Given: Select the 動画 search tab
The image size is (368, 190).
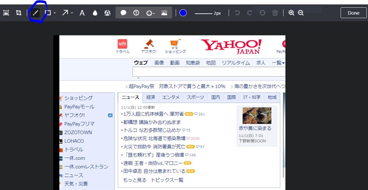Looking at the screenshot, I should point(175,63).
